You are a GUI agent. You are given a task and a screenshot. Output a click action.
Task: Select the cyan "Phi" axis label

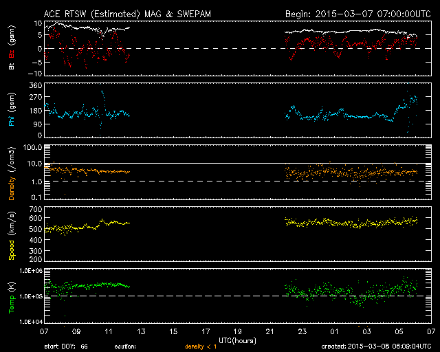pos(11,120)
